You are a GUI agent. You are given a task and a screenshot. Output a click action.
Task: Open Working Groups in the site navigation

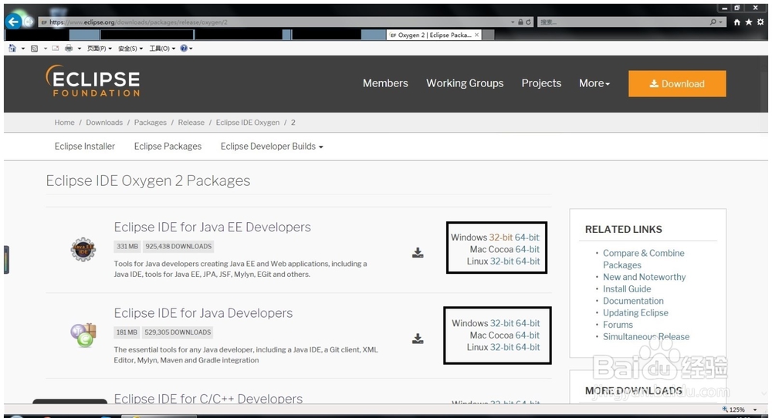(x=465, y=83)
